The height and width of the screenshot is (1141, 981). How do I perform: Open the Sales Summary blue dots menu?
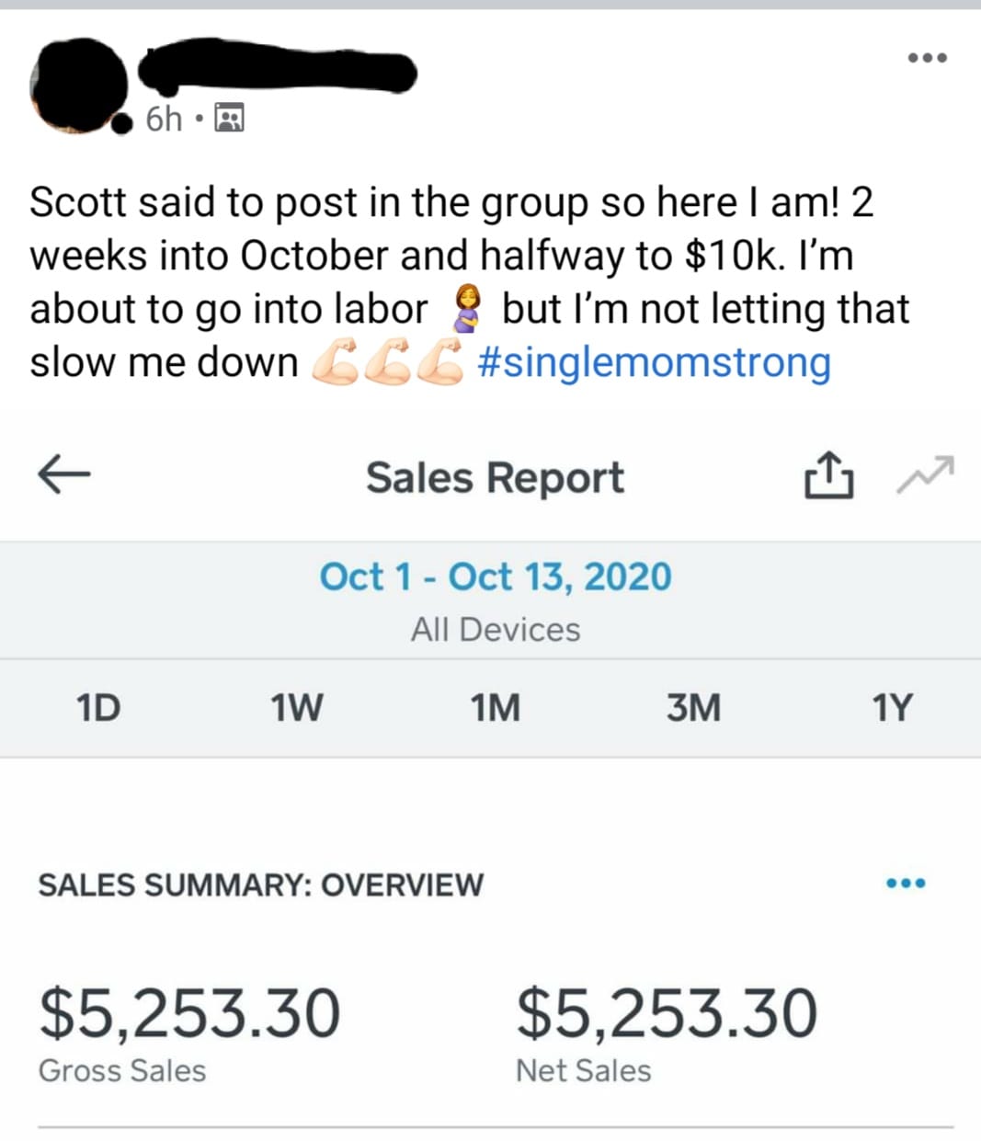(906, 884)
